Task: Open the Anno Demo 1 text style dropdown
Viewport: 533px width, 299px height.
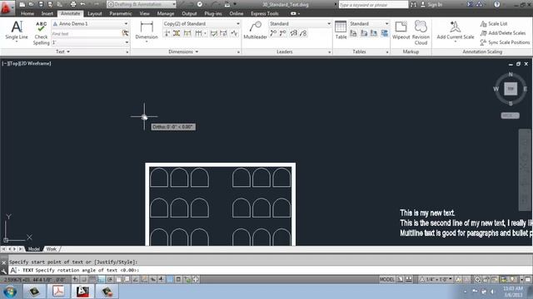Action: (x=91, y=24)
